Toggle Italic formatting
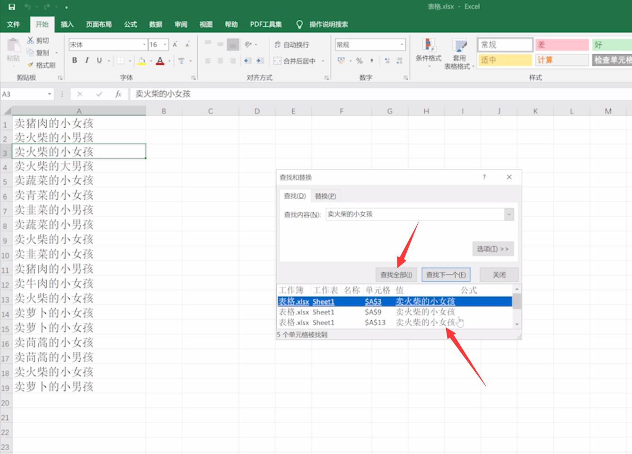Screen dimensions: 632x454 coord(87,61)
